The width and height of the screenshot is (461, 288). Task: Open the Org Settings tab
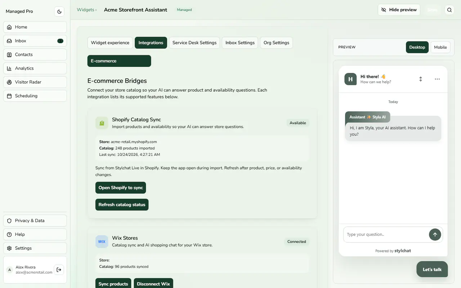276,42
